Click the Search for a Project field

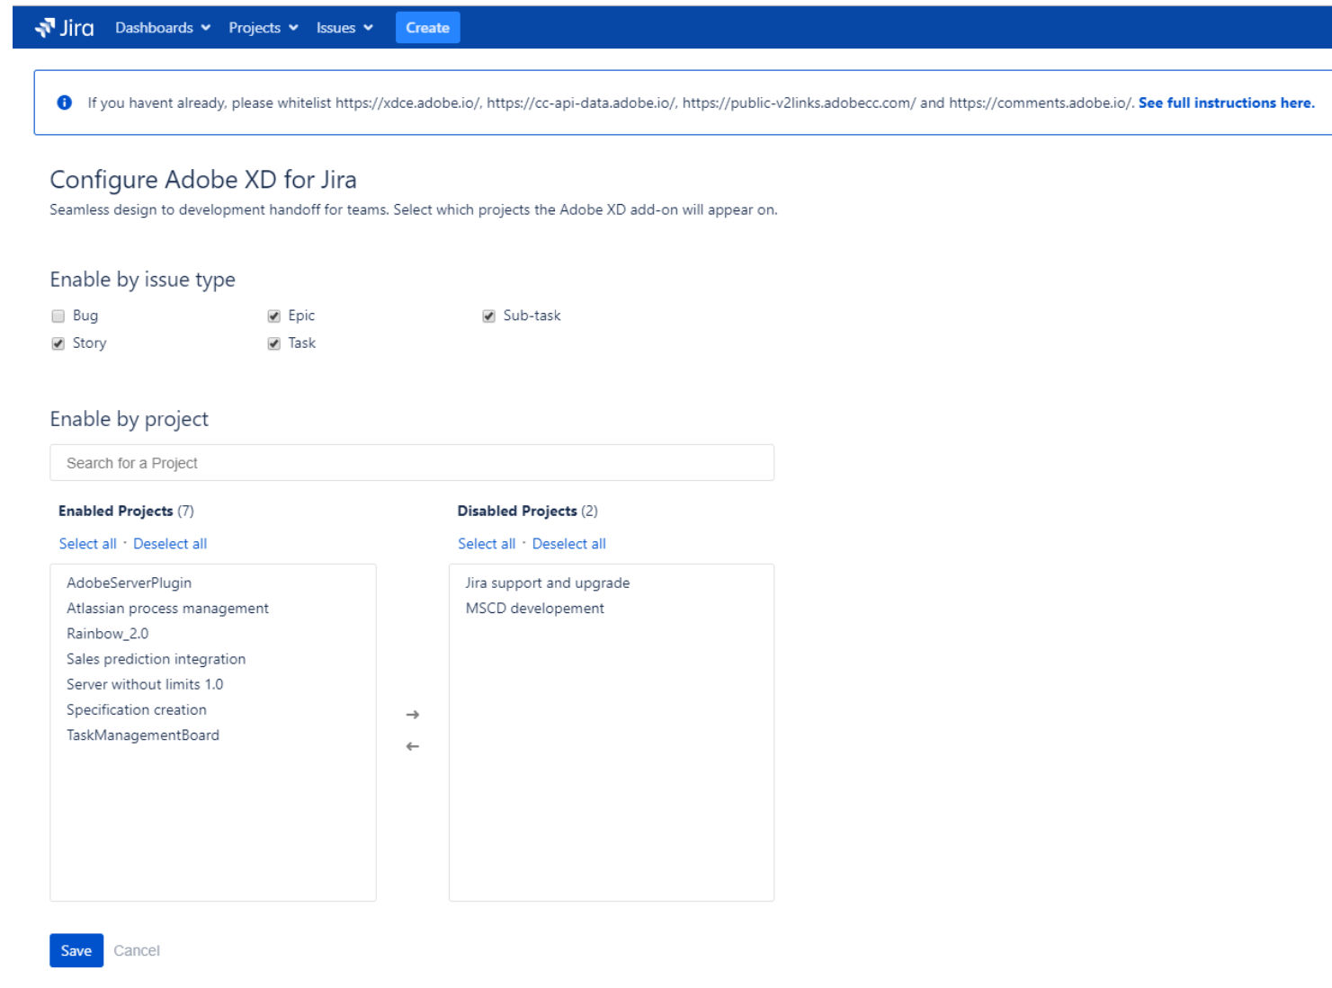tap(412, 462)
